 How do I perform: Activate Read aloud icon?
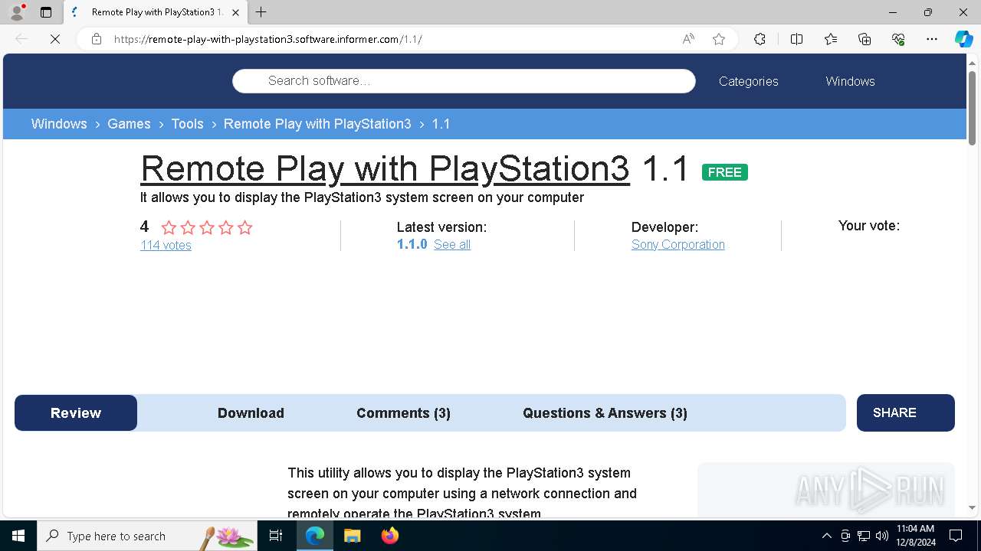pos(688,39)
